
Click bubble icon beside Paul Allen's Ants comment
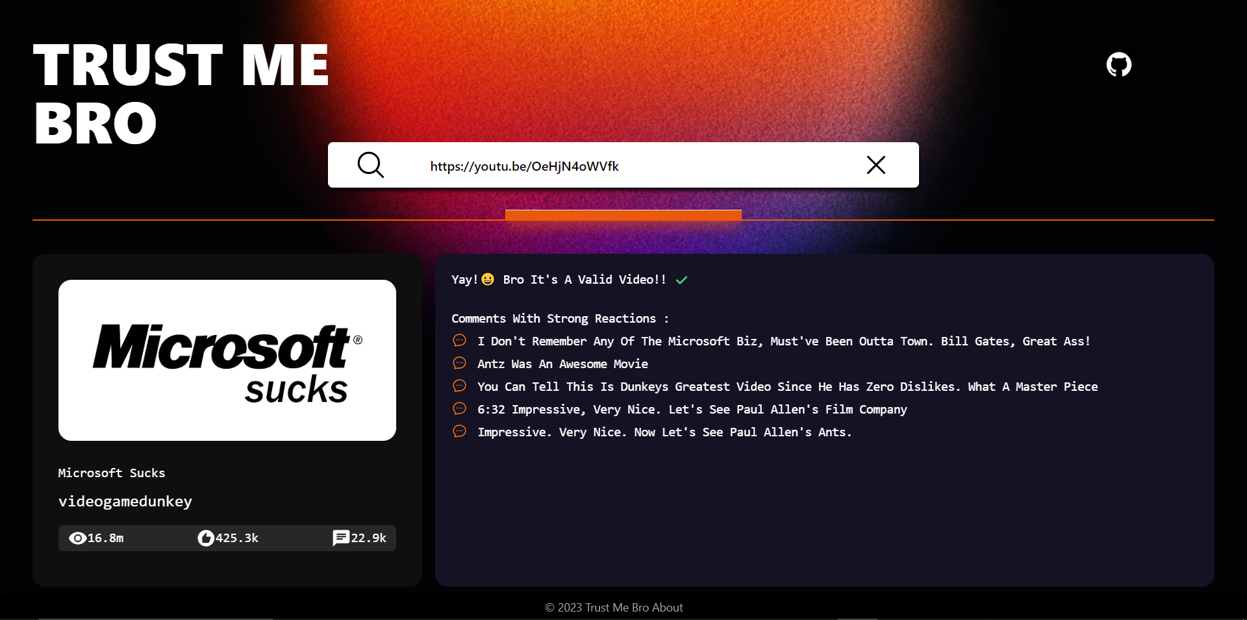click(x=459, y=431)
